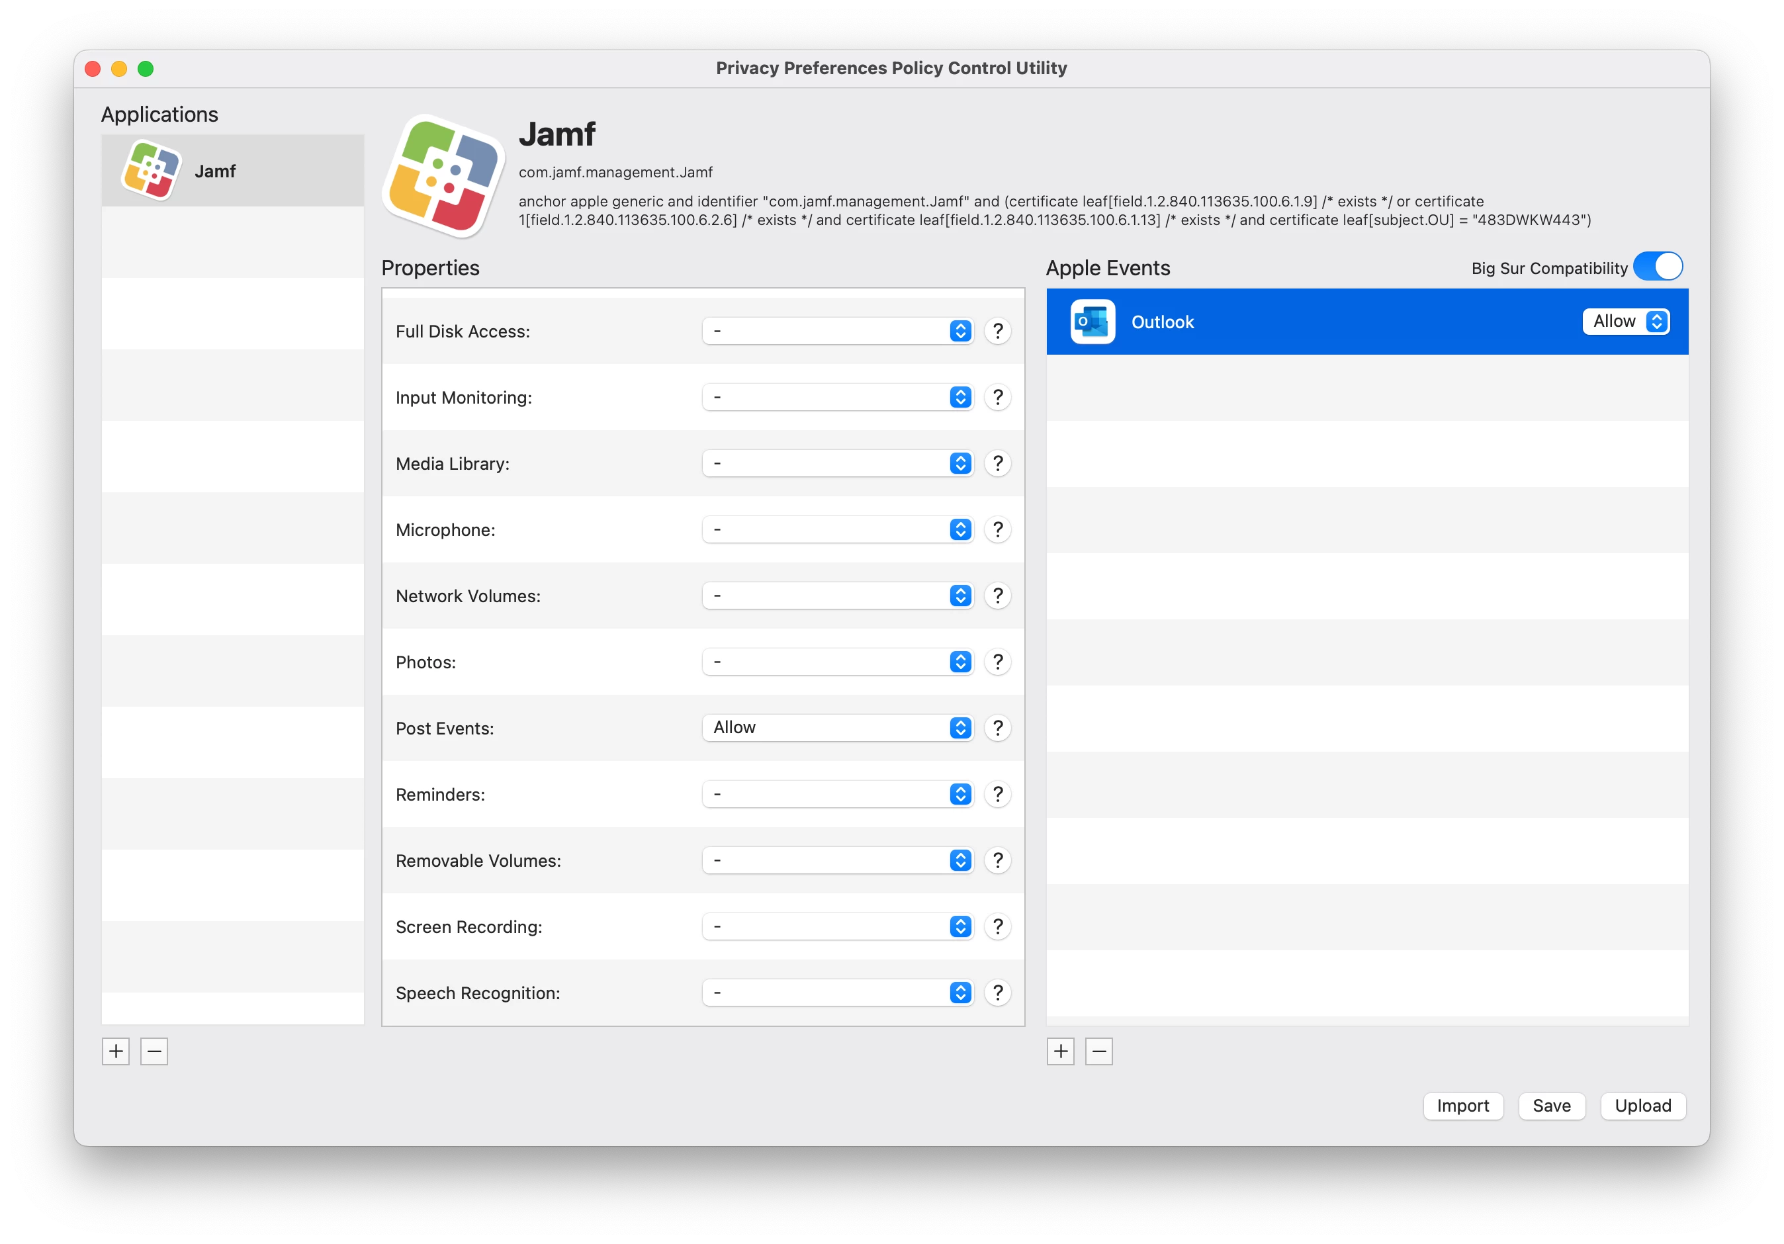Viewport: 1784px width, 1244px height.
Task: Click the Save button
Action: 1552,1106
